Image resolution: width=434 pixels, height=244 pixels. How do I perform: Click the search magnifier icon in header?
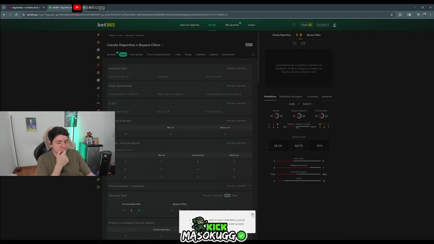point(294,25)
